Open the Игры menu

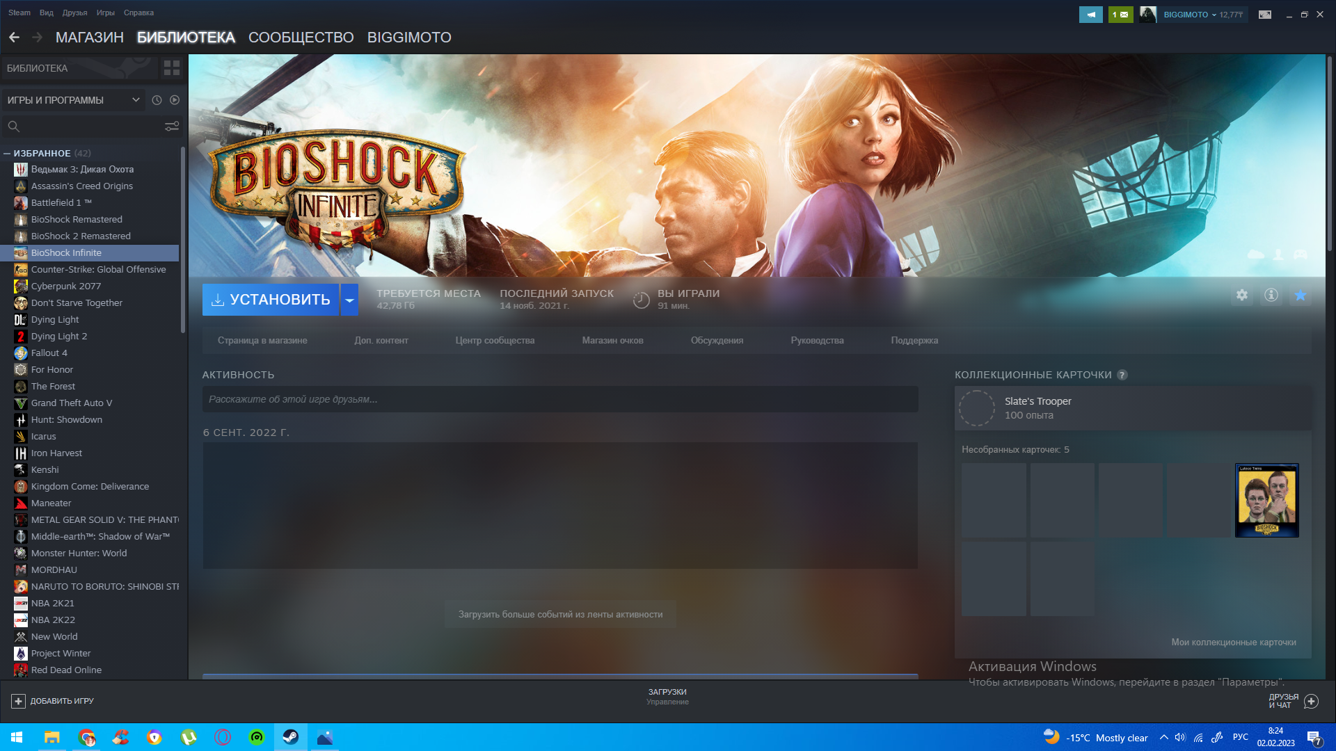[106, 13]
